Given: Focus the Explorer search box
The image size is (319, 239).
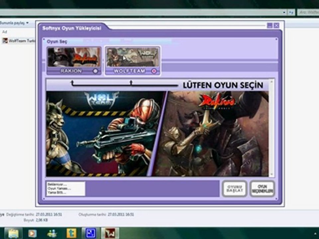Looking at the screenshot, I should (308, 12).
